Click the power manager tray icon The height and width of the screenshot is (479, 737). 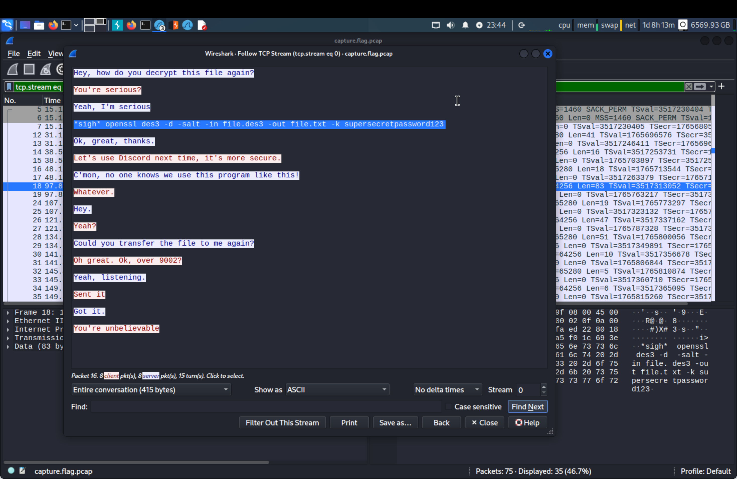pos(479,25)
